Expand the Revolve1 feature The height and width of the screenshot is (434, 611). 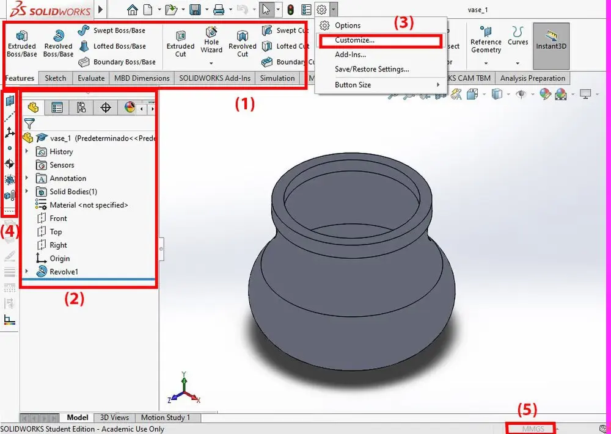click(26, 272)
